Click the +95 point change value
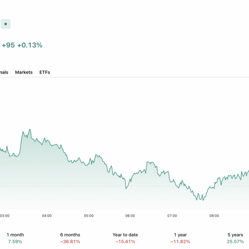249x249 pixels. coord(8,45)
